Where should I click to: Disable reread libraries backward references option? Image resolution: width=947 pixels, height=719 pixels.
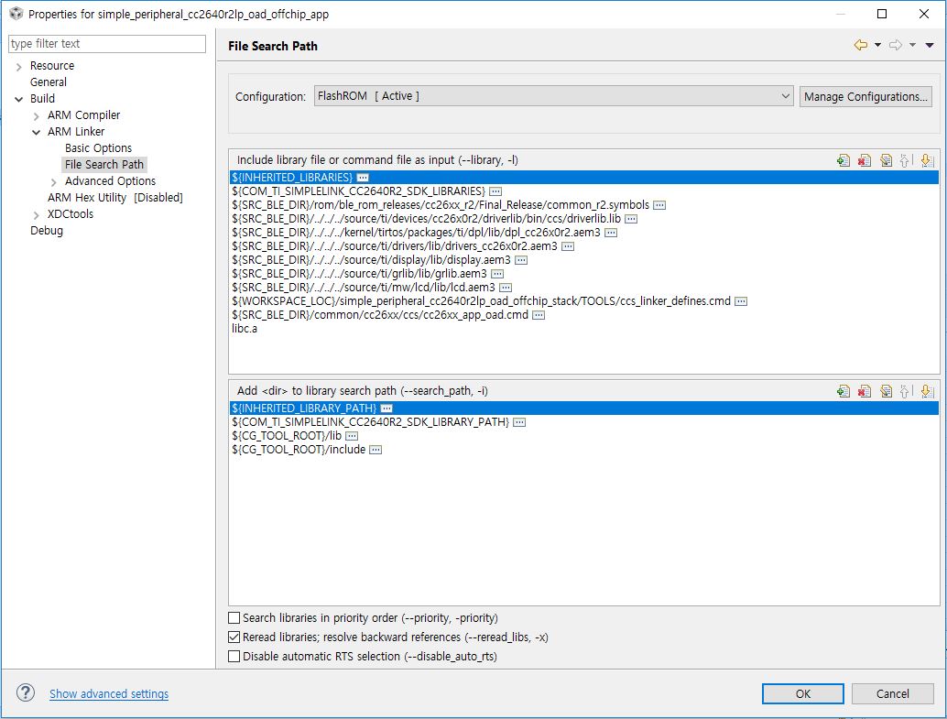coord(234,637)
